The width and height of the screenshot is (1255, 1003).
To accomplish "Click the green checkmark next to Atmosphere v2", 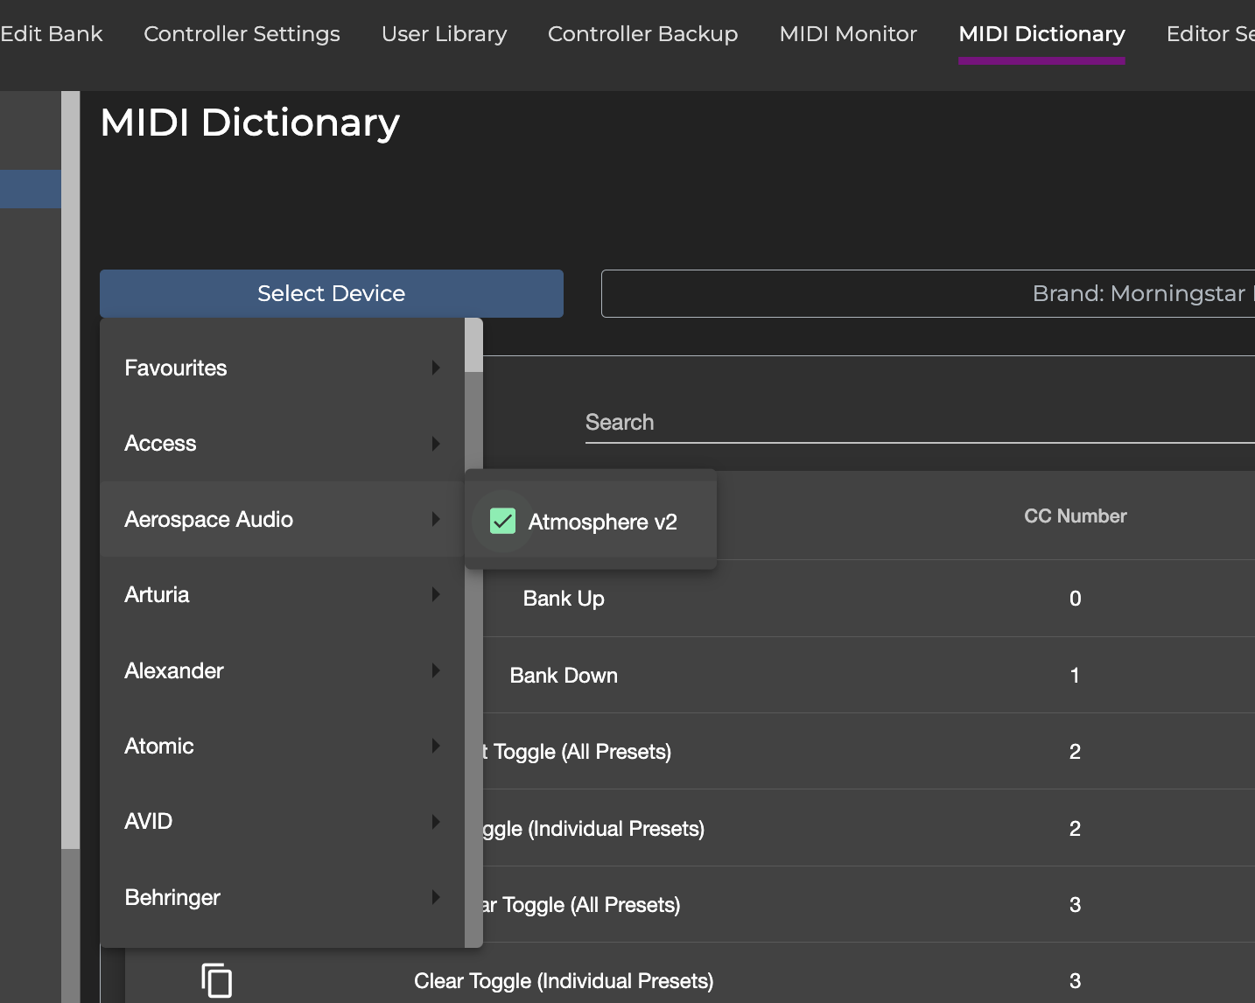I will [x=501, y=521].
